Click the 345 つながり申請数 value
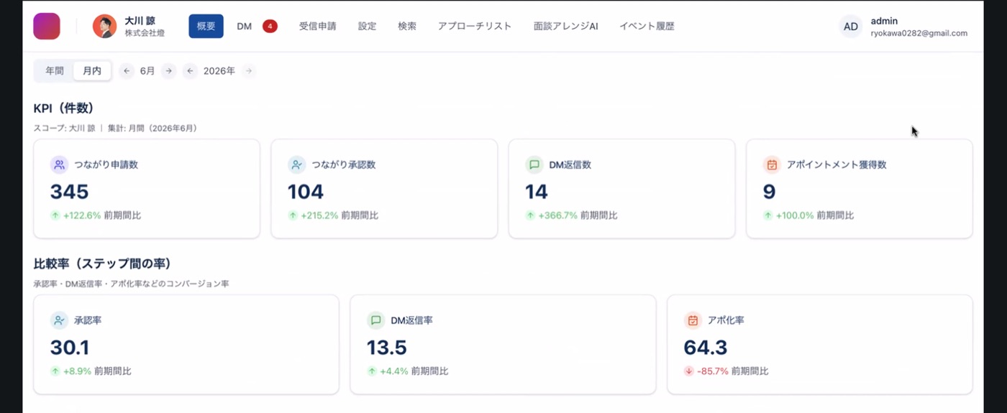Viewport: 1007px width, 413px height. click(x=70, y=192)
